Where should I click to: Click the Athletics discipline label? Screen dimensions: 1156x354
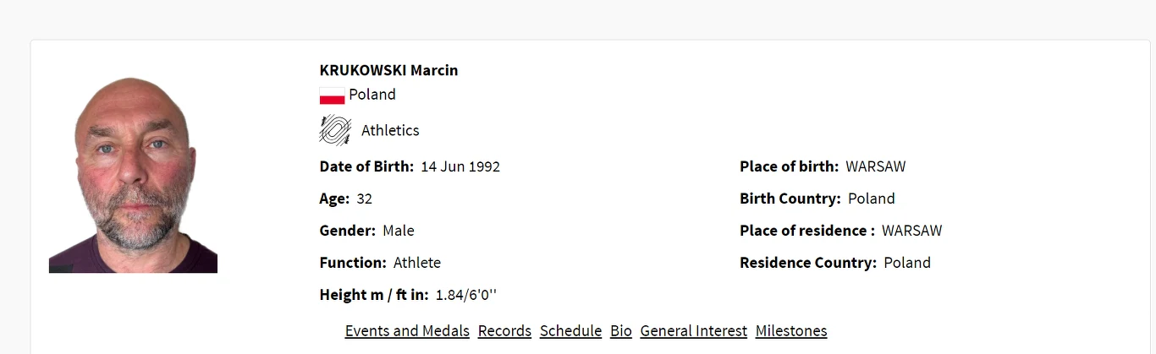[390, 130]
